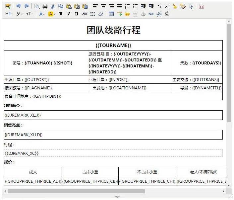This screenshot has height=200, width=234.
Task: Open the H1 heading dropdown
Action: click(9, 14)
